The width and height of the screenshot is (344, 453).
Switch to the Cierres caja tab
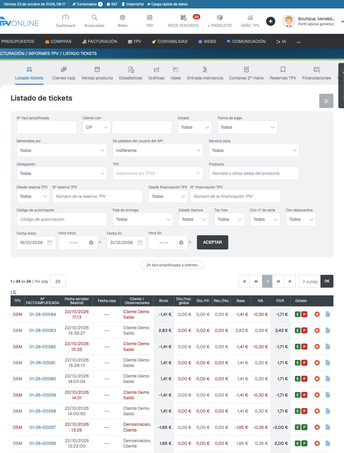click(64, 74)
